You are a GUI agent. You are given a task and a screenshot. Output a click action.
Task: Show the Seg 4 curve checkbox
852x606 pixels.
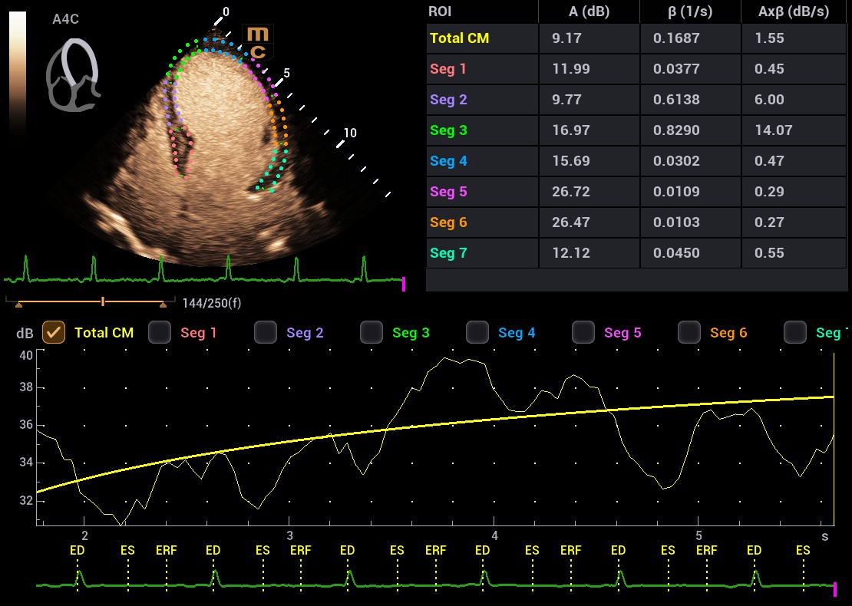(x=477, y=332)
